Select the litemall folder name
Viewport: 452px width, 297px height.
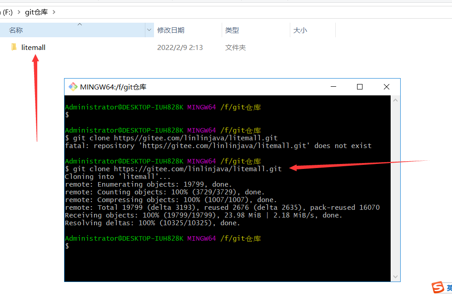(x=33, y=47)
